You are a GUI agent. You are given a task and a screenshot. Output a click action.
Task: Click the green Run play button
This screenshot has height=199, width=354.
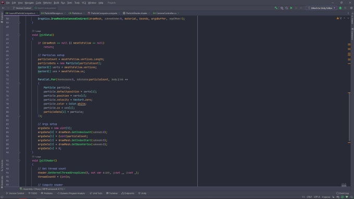[291, 8]
